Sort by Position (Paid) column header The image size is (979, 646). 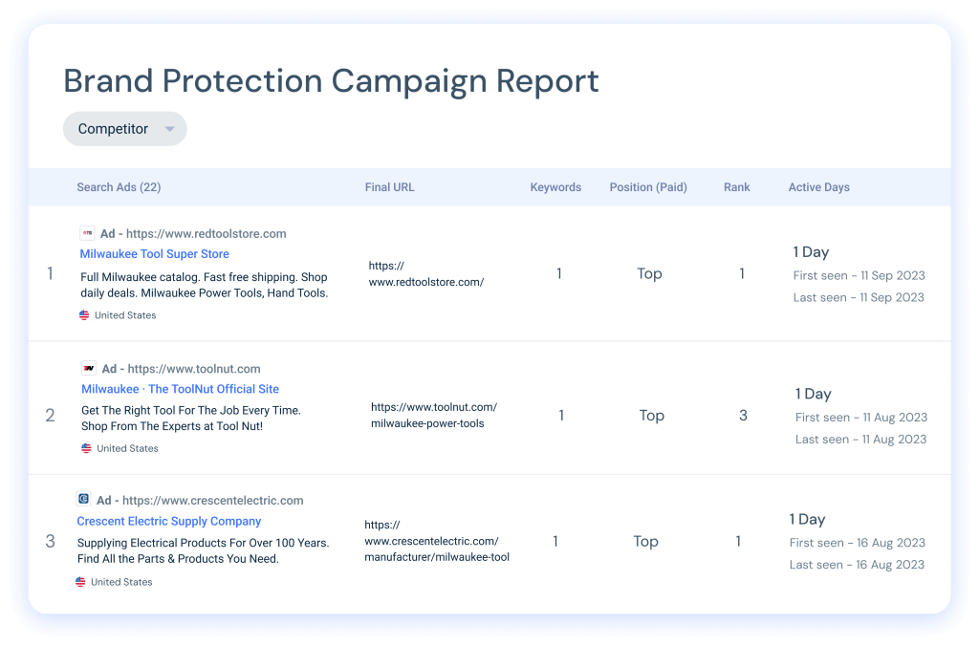pos(648,187)
